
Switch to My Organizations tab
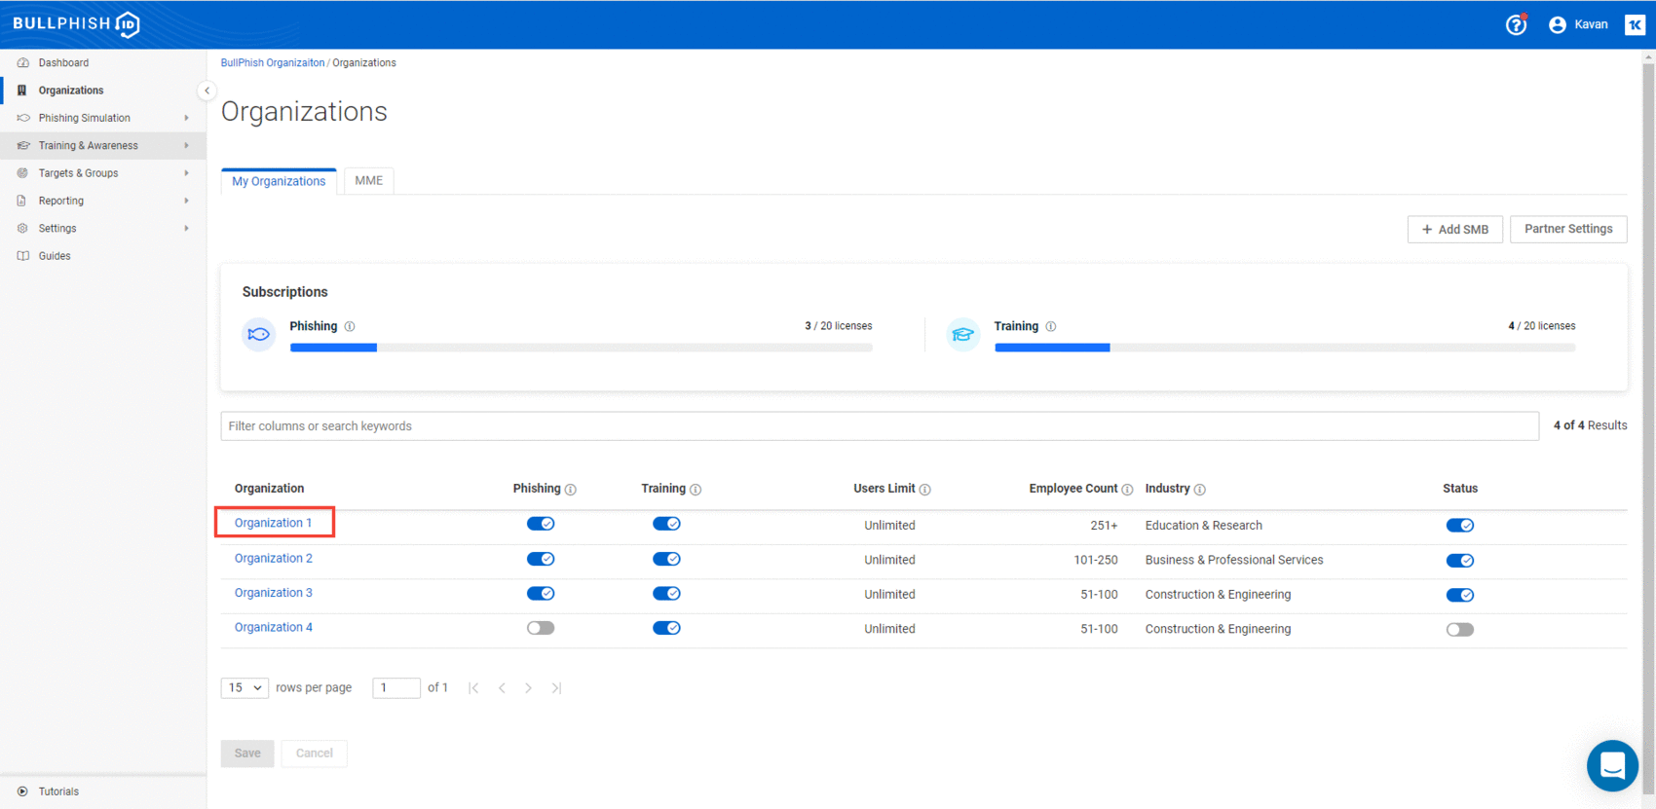click(x=279, y=181)
